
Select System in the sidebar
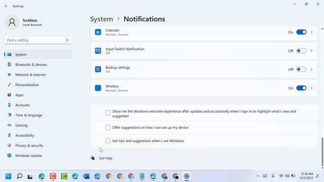(x=38, y=55)
